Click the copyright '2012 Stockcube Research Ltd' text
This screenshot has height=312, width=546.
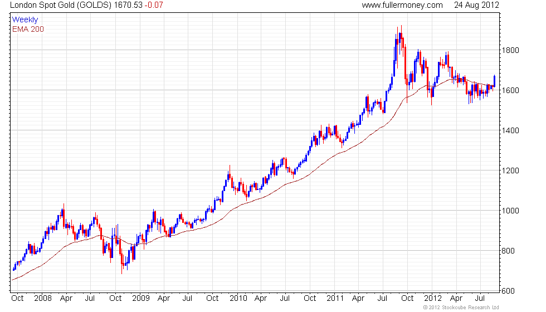(461, 308)
